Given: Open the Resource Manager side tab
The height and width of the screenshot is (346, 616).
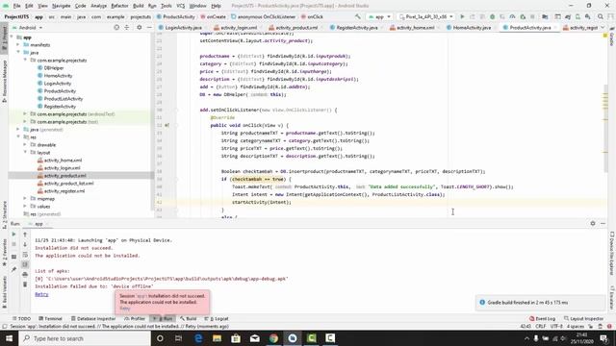Looking at the screenshot, I should [x=4, y=82].
